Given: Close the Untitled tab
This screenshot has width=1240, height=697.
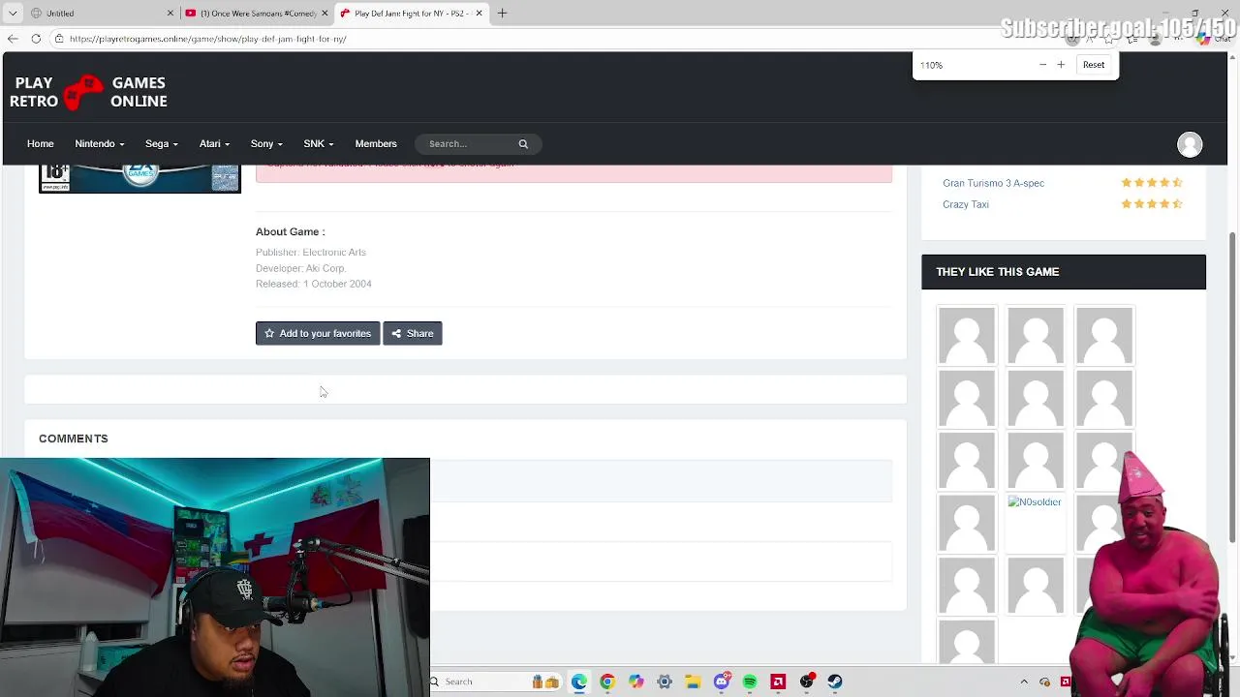Looking at the screenshot, I should pyautogui.click(x=170, y=14).
